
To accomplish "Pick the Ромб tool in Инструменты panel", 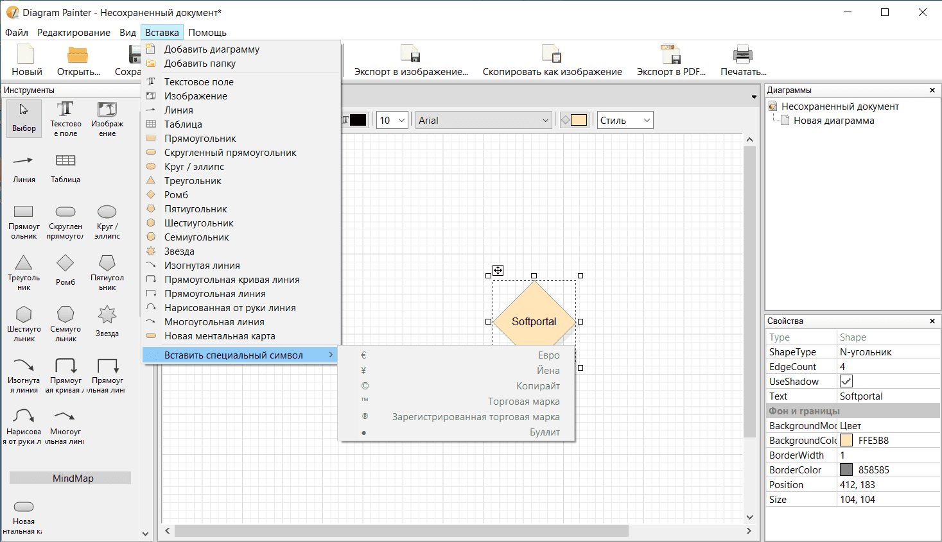I will click(x=65, y=271).
